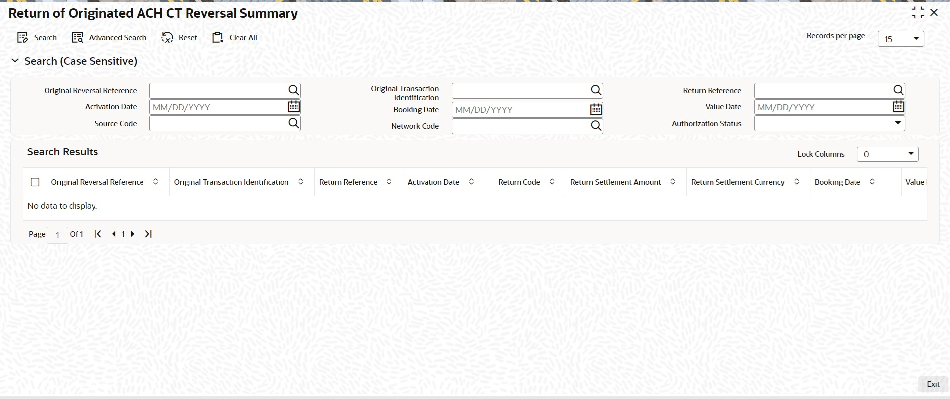Sort by Original Transaction Identification column

point(301,182)
